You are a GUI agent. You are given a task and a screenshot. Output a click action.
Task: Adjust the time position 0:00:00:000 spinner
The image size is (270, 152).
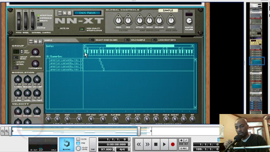[x=129, y=144]
